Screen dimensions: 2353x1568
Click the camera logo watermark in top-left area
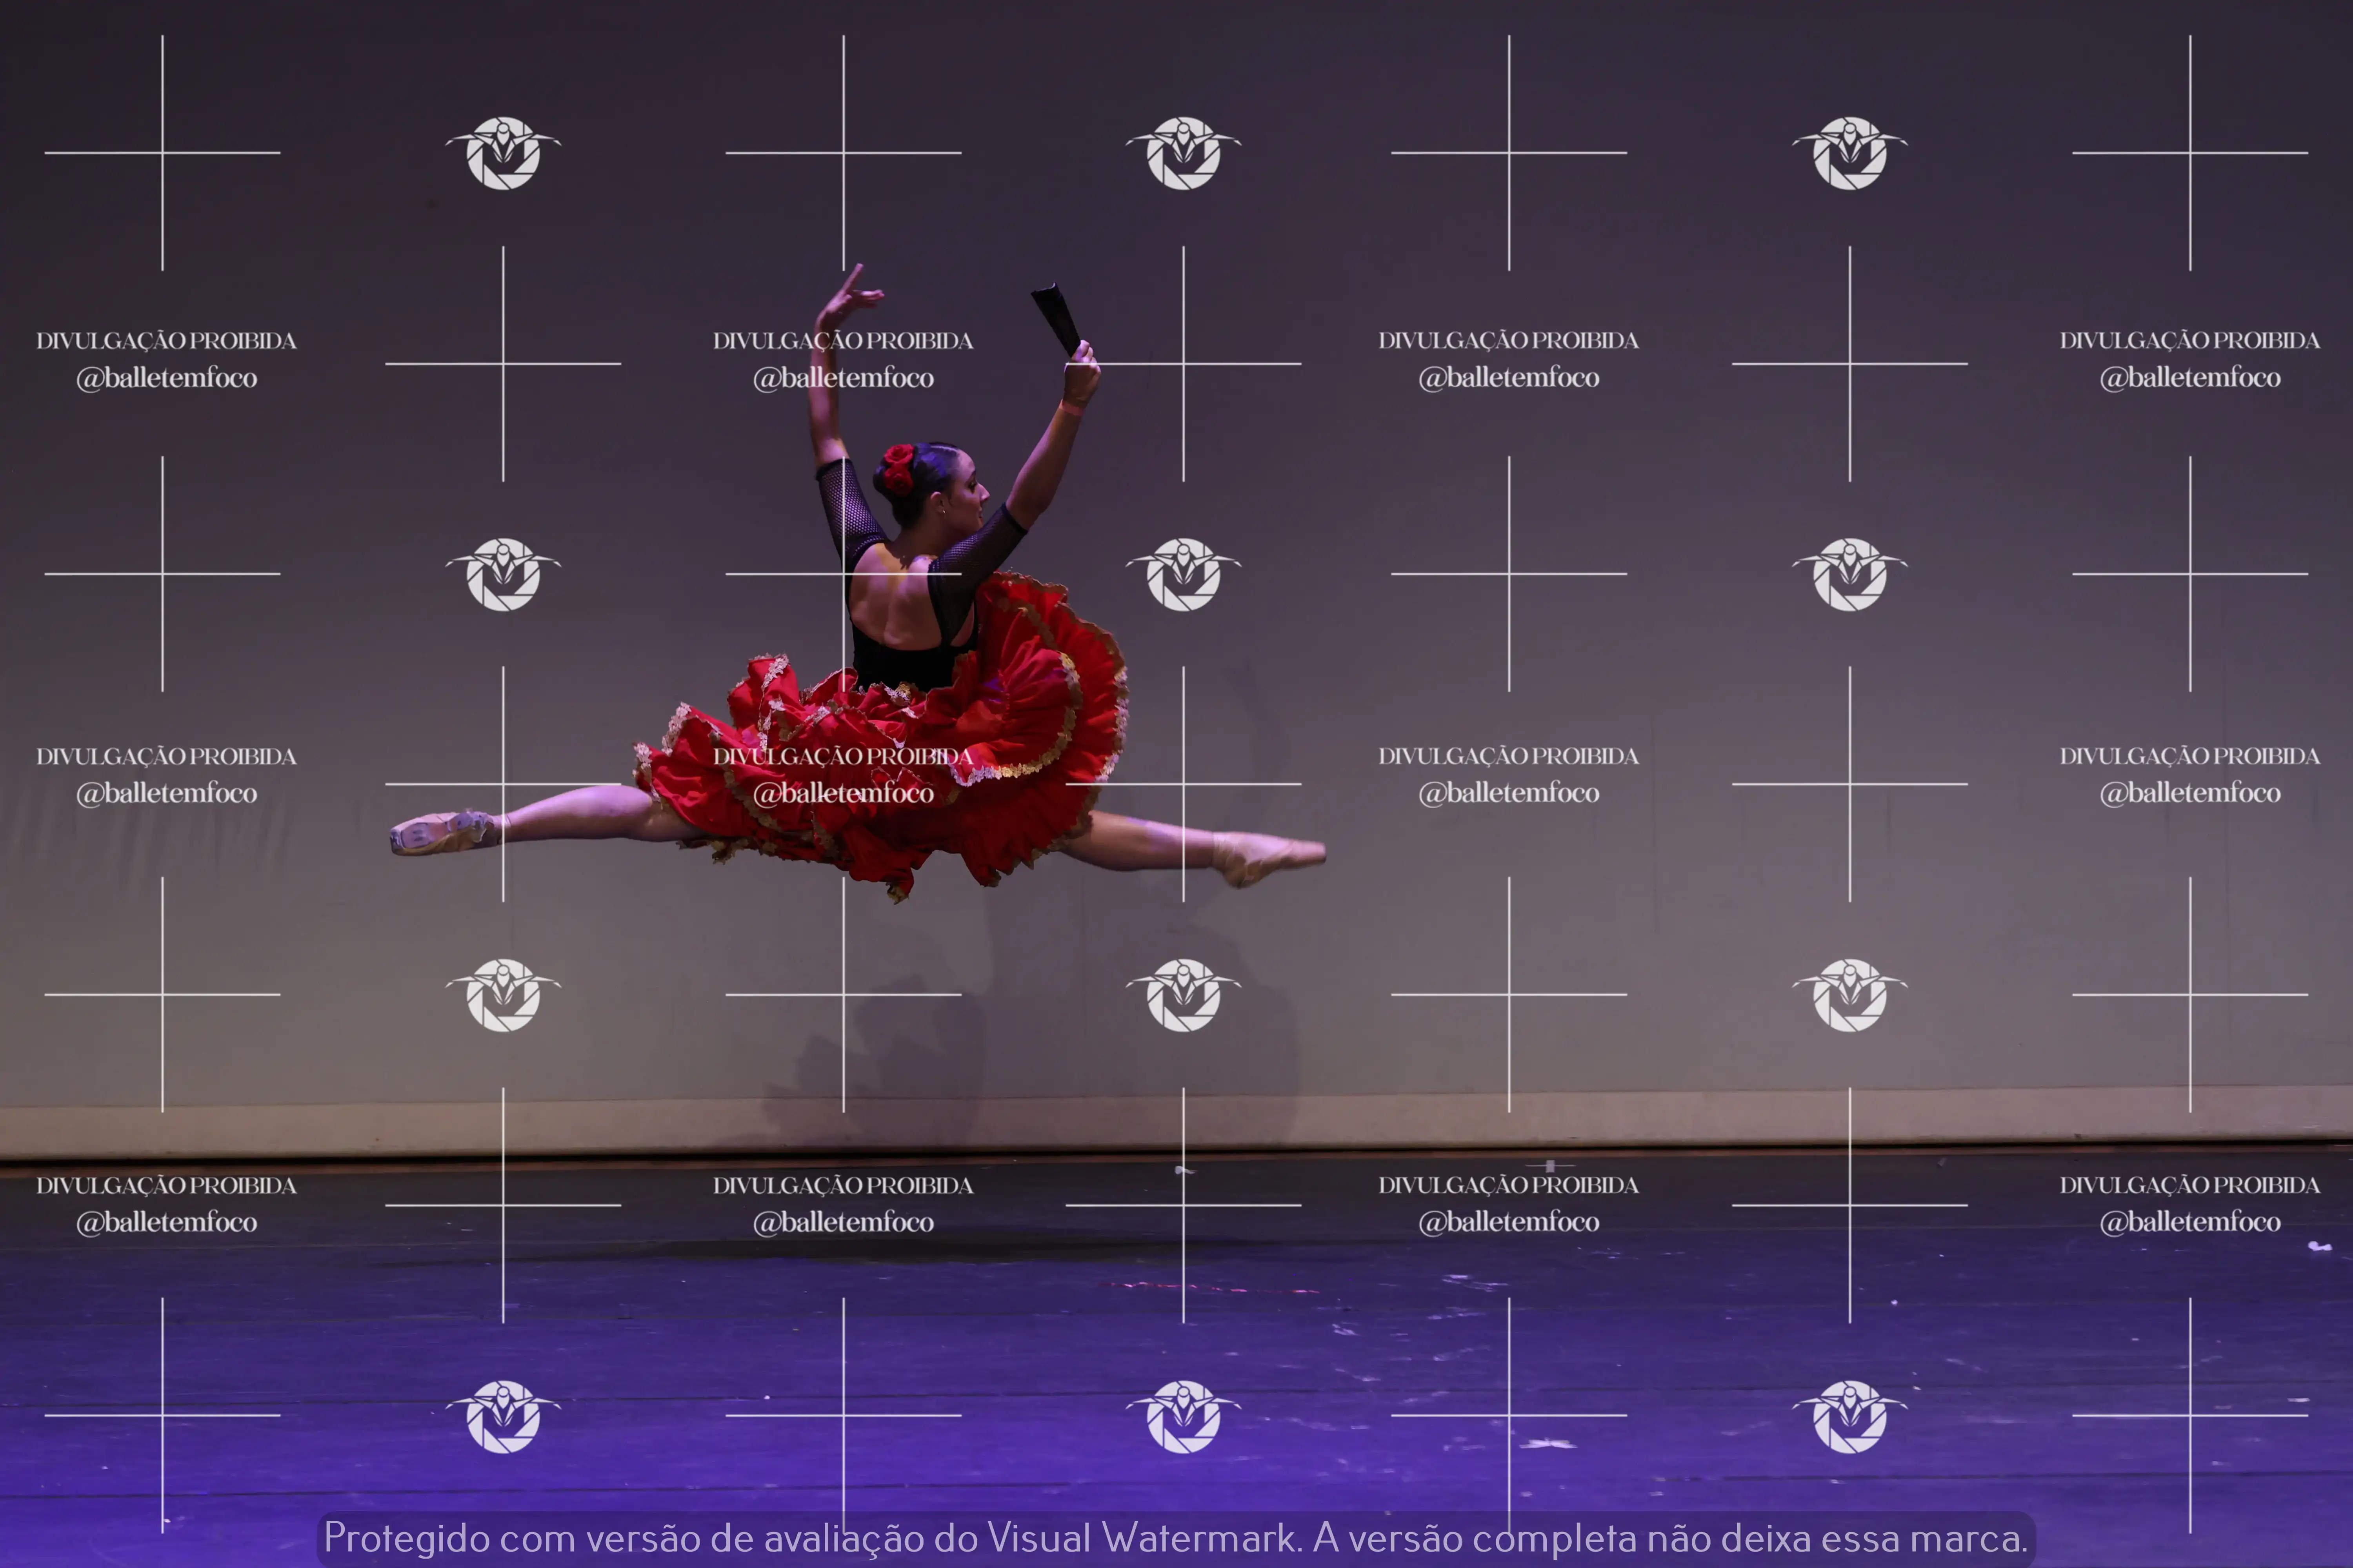[503, 153]
